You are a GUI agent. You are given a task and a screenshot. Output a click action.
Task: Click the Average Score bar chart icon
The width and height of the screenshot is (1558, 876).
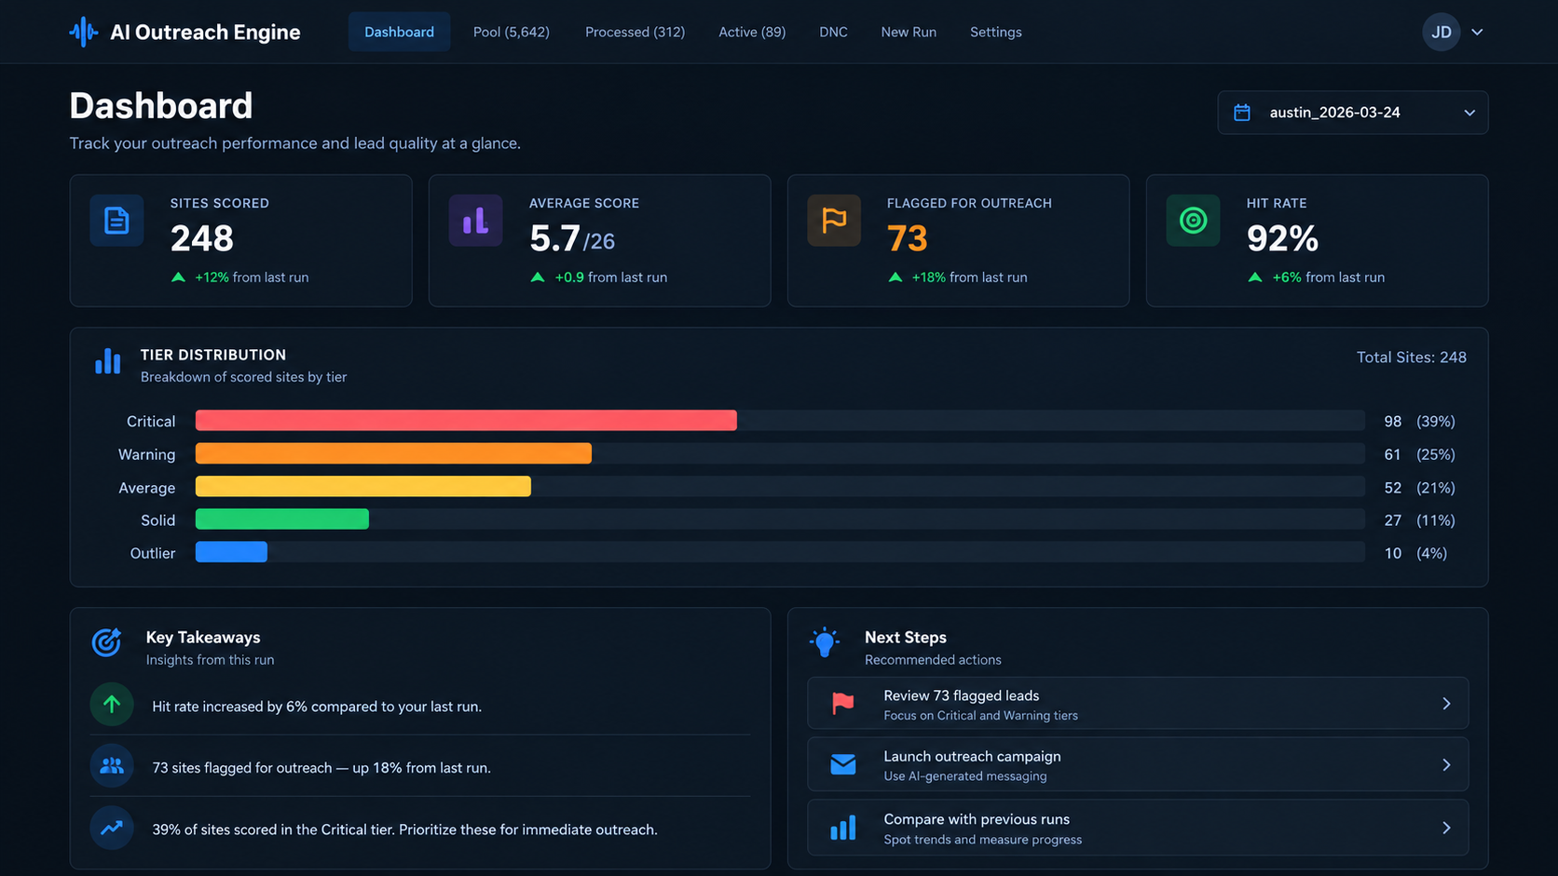(475, 221)
